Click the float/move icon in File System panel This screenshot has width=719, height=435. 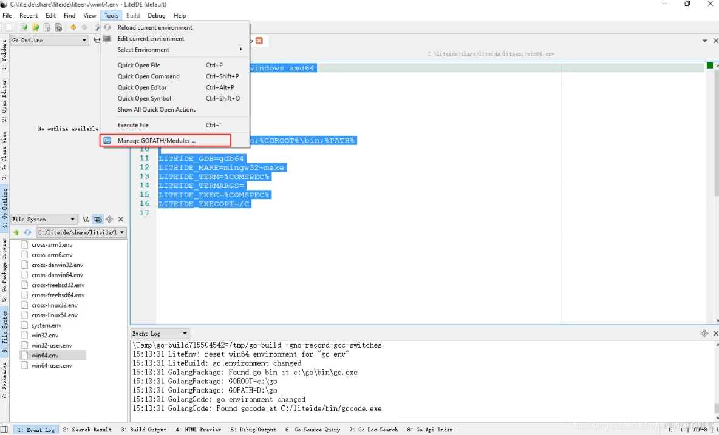(x=109, y=220)
